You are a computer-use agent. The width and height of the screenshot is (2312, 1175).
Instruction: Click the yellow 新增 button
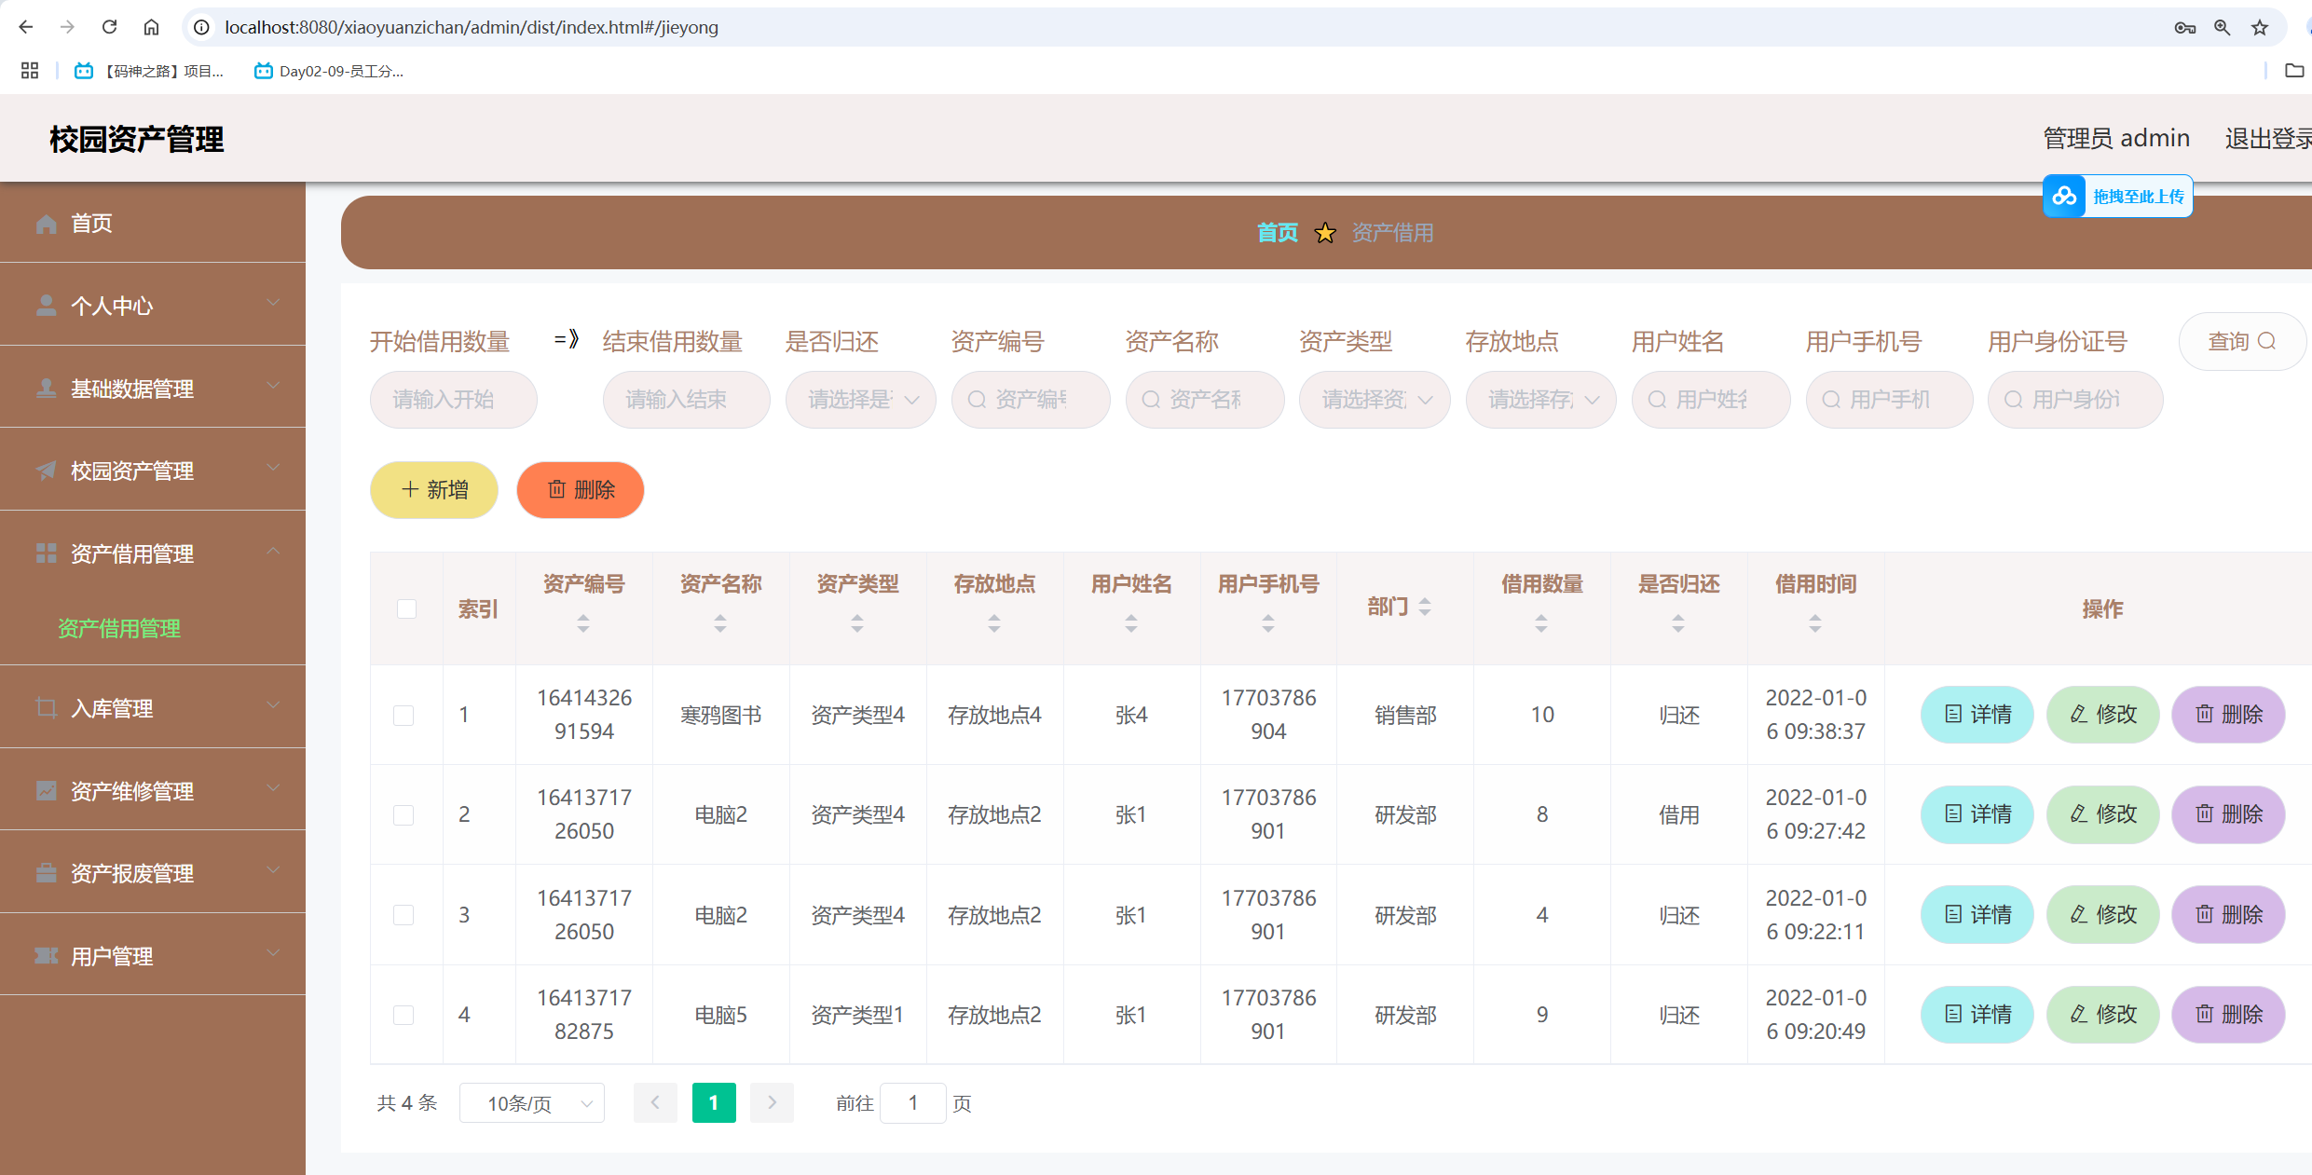pyautogui.click(x=434, y=490)
